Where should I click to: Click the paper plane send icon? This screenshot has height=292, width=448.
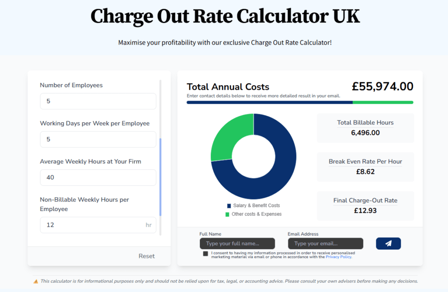(388, 243)
